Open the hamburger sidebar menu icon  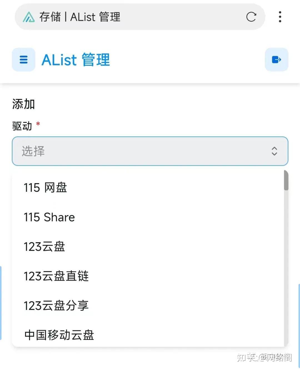pyautogui.click(x=23, y=59)
